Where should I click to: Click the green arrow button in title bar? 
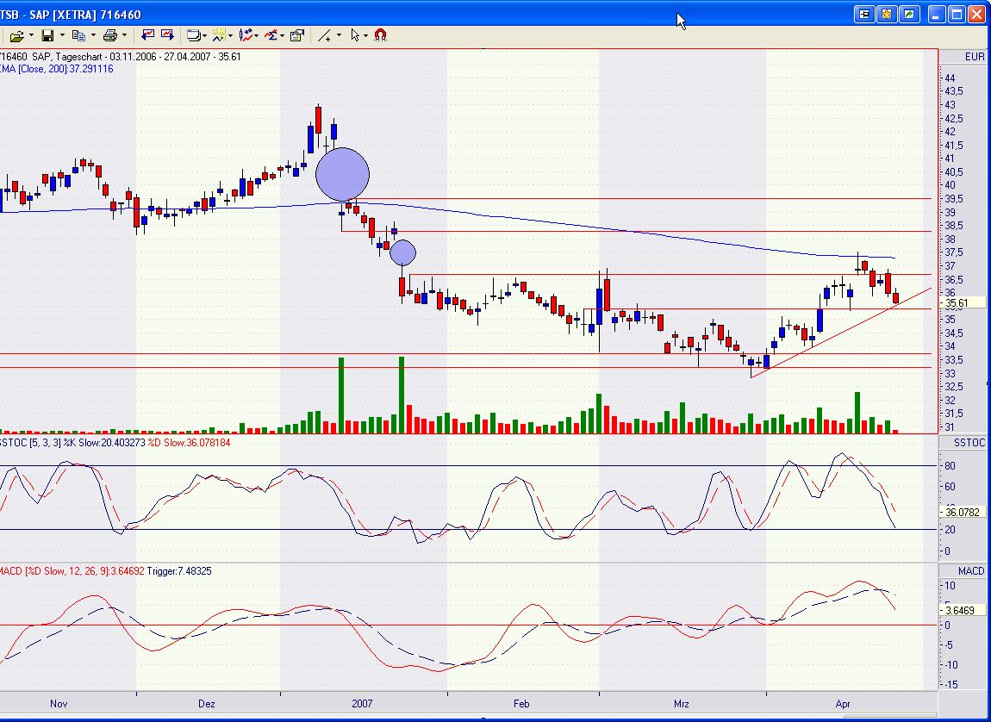click(910, 15)
